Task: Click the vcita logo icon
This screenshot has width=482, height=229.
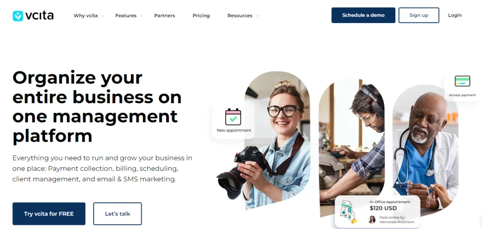Action: point(18,16)
